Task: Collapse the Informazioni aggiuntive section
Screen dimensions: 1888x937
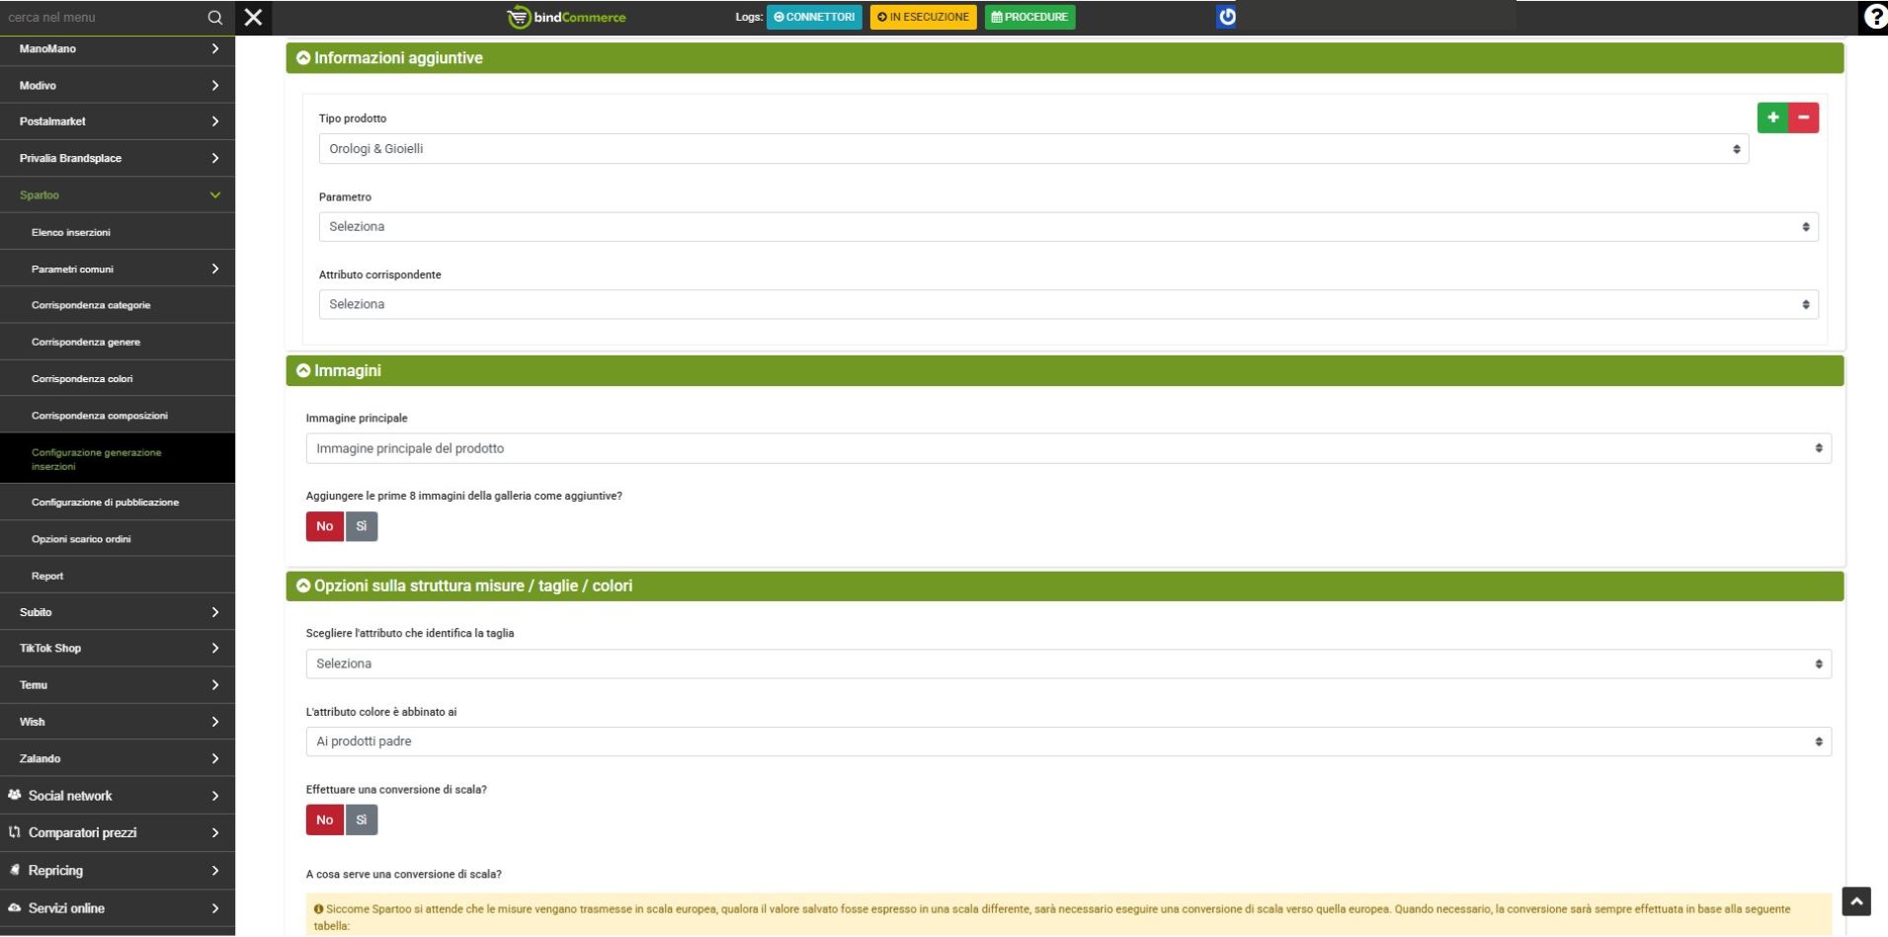Action: pos(303,58)
